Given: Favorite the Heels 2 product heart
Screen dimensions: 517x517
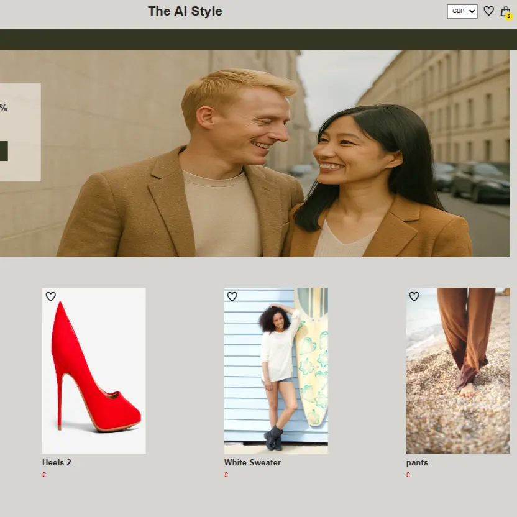Looking at the screenshot, I should coord(51,296).
